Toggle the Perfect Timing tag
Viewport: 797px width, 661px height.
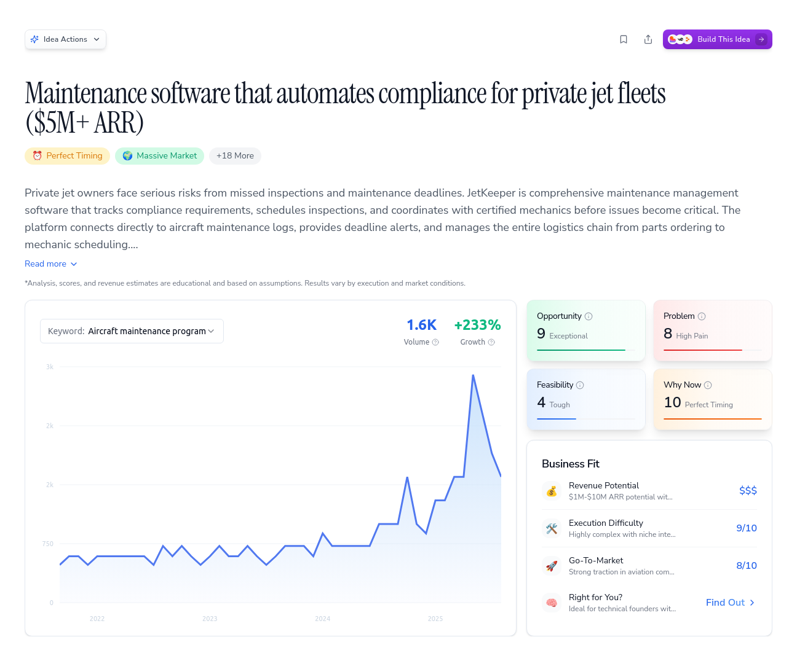click(67, 155)
